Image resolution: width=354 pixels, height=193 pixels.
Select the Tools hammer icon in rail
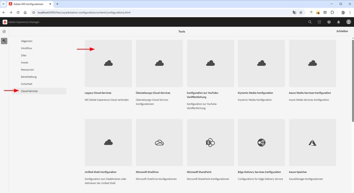click(x=4, y=41)
